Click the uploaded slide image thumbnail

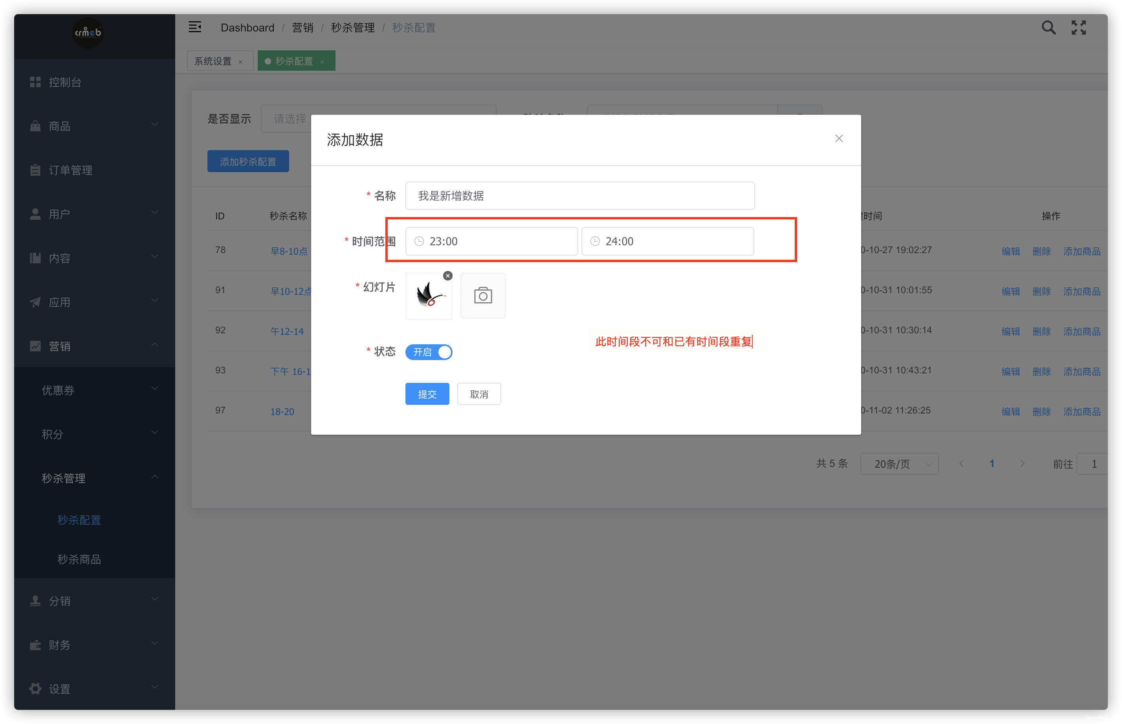pyautogui.click(x=429, y=296)
